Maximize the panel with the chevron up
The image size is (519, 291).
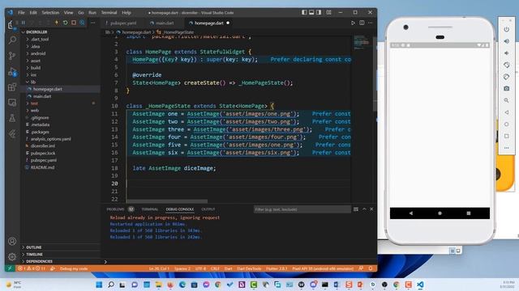(364, 209)
